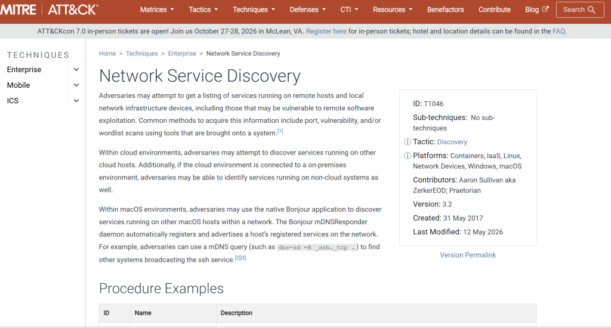Click the MITRE ATT&CK logo
611x328 pixels.
click(x=49, y=10)
